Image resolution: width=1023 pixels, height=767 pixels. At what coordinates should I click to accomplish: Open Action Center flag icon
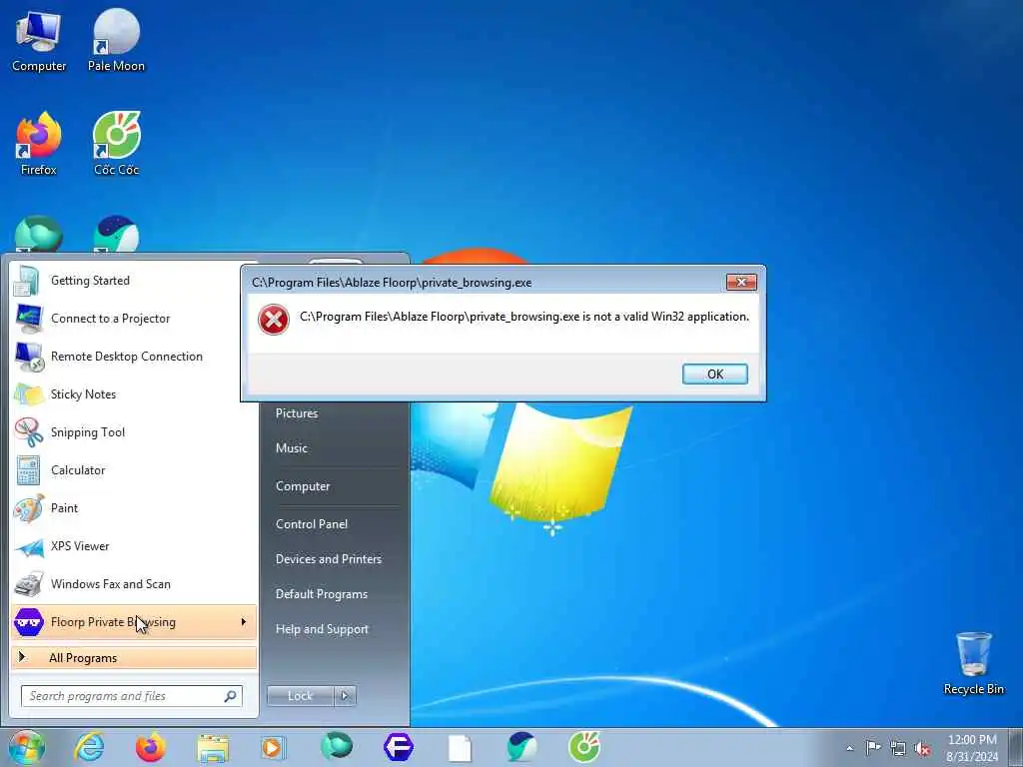pos(872,747)
